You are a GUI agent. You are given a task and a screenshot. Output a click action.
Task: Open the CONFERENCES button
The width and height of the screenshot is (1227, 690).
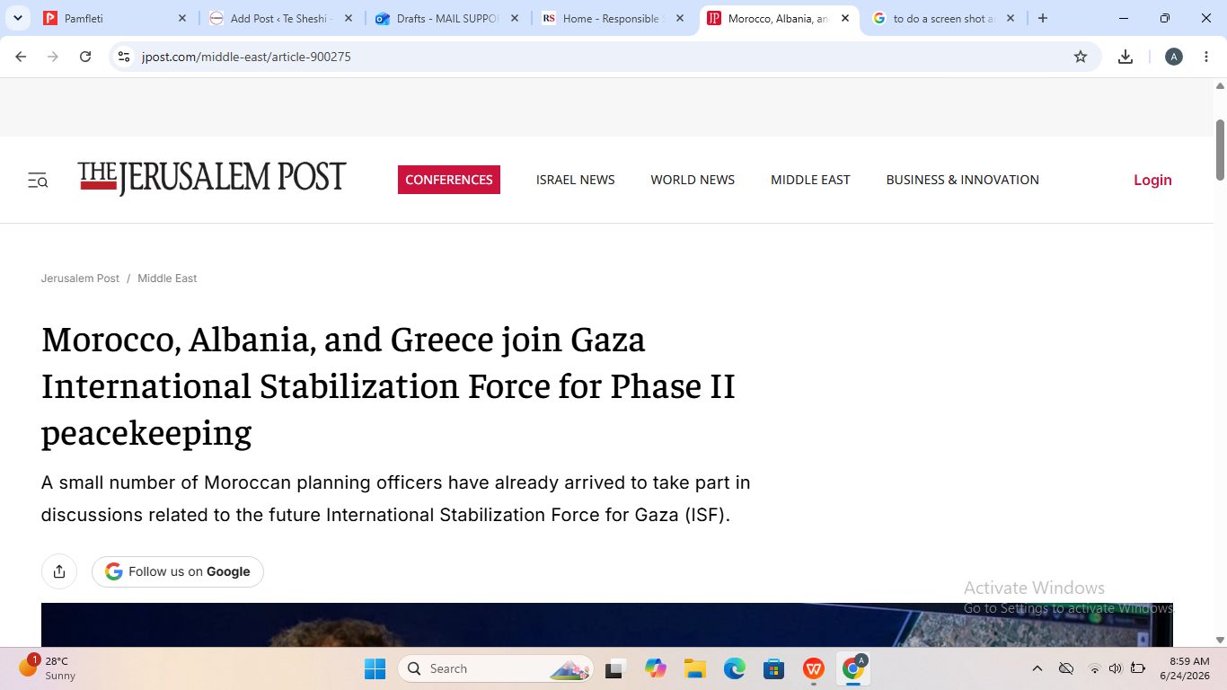coord(449,180)
